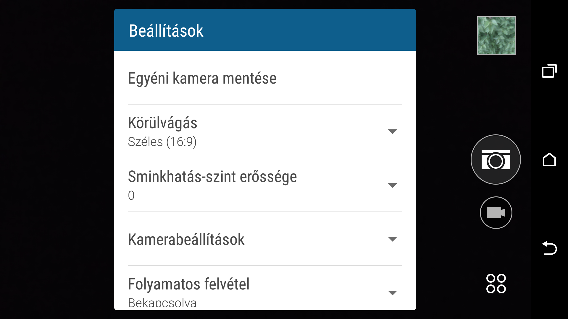Click the Beállítások header title

(166, 31)
